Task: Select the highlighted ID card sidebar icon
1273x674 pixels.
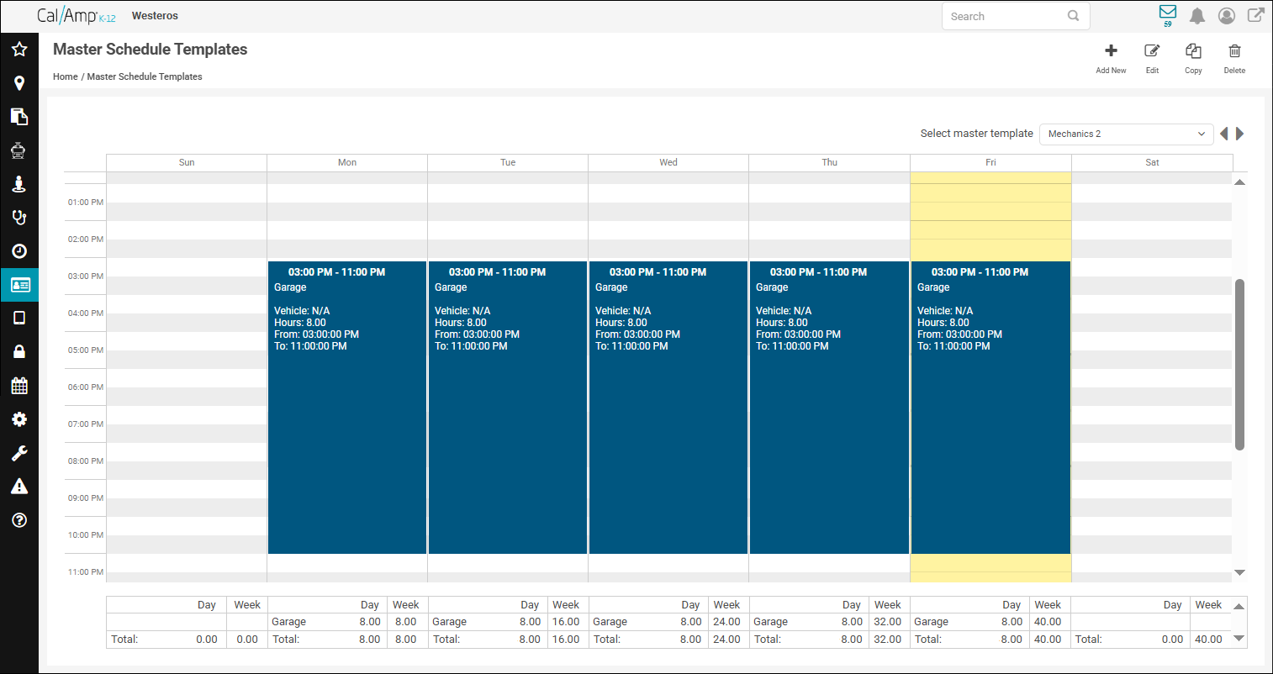Action: click(x=19, y=285)
